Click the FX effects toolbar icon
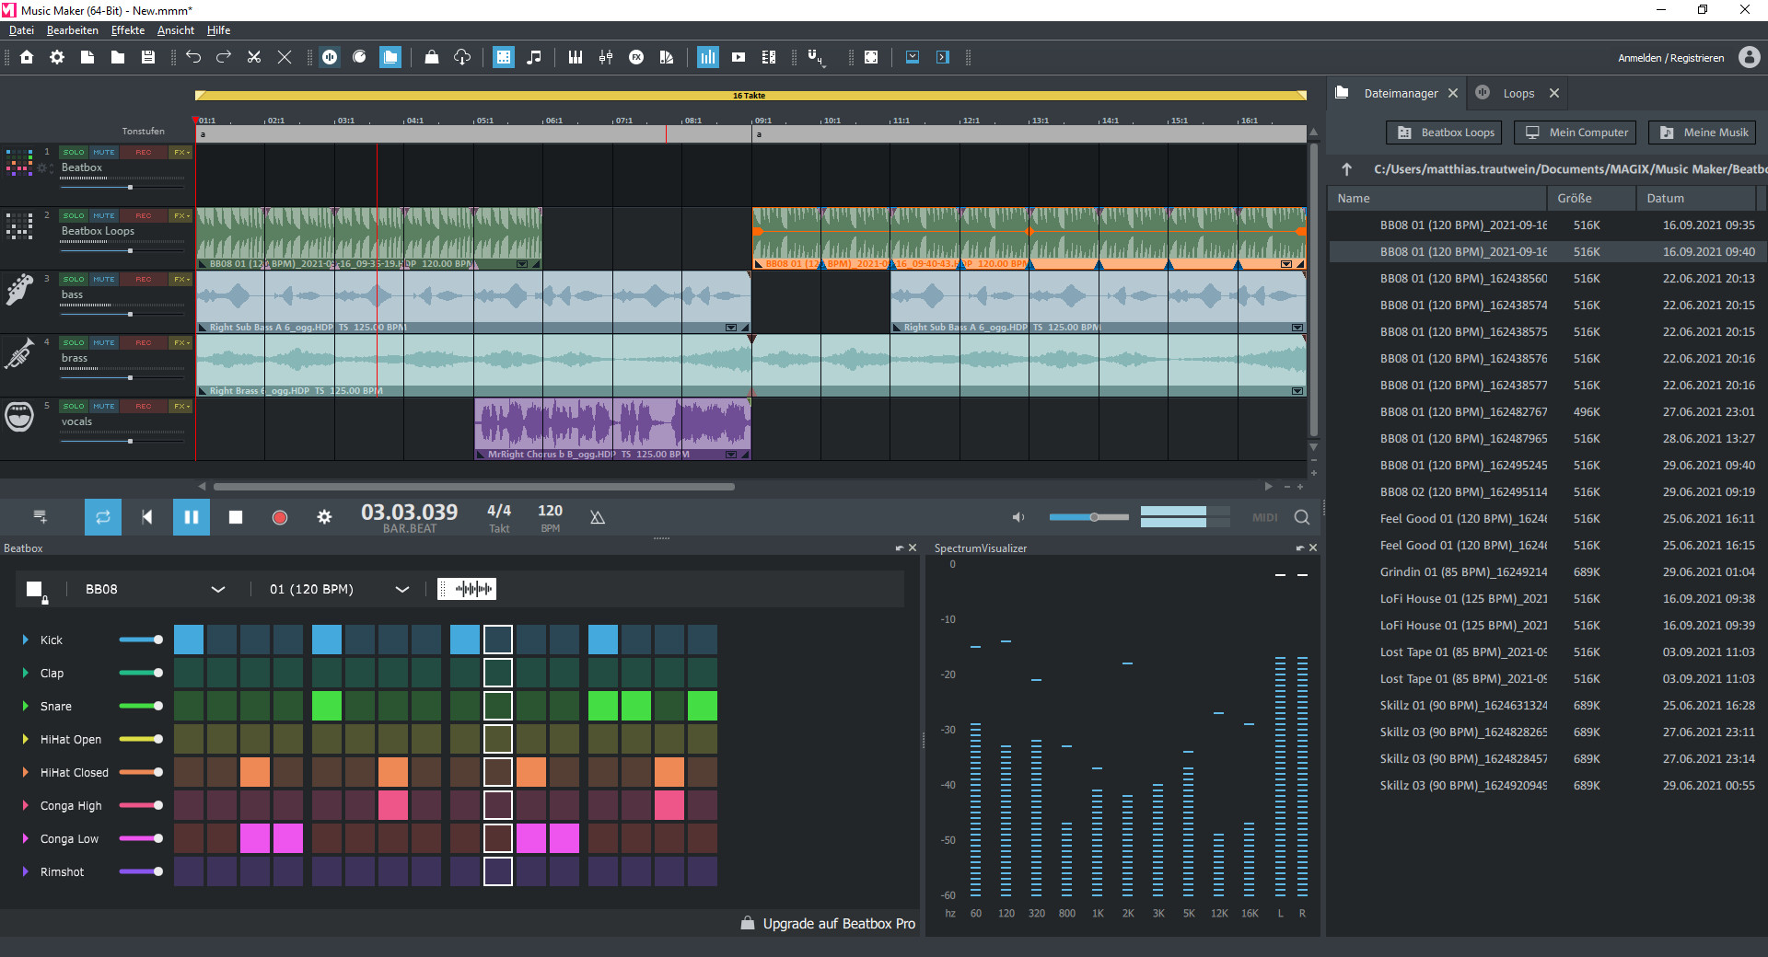 (637, 56)
